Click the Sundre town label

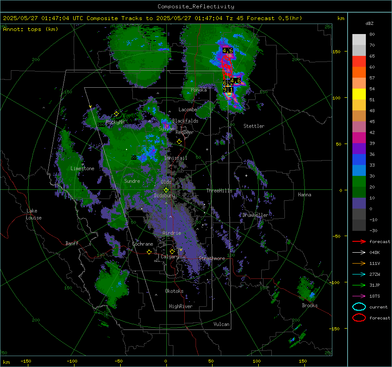132,181
